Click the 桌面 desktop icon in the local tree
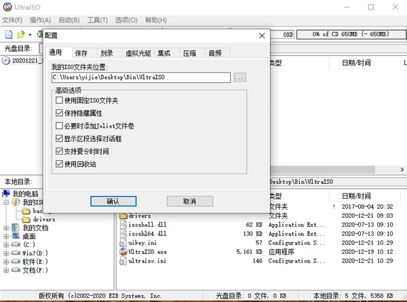407x302 pixels. click(x=16, y=235)
